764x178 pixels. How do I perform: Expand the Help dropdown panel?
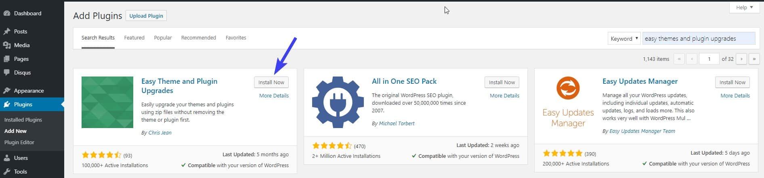coord(744,7)
